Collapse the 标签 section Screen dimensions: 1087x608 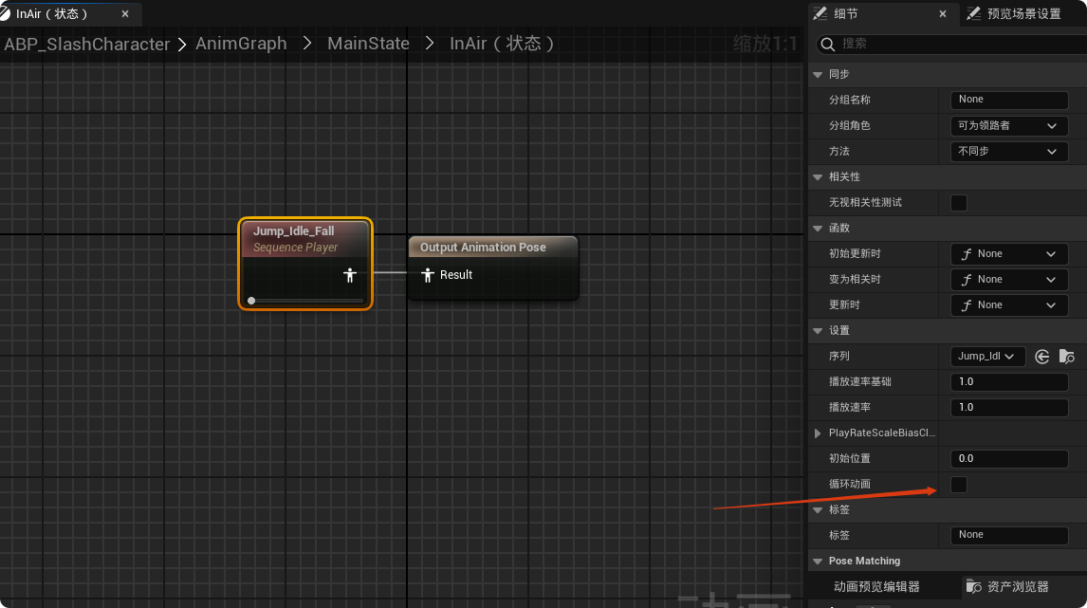[818, 509]
